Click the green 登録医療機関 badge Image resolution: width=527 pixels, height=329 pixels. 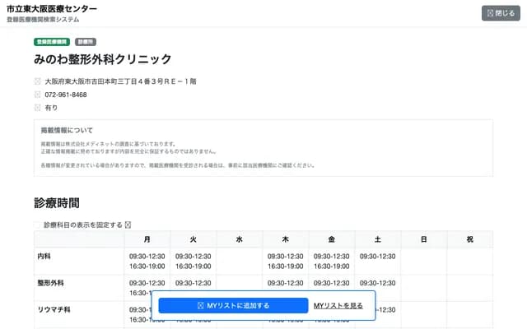[52, 42]
